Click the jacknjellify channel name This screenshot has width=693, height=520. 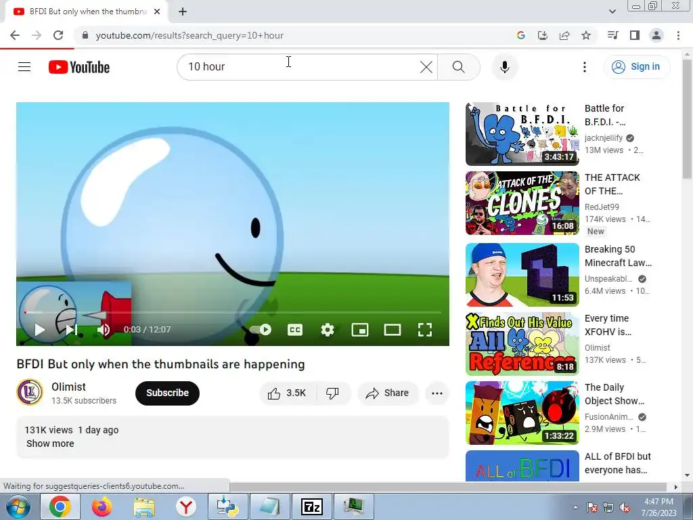pos(603,138)
